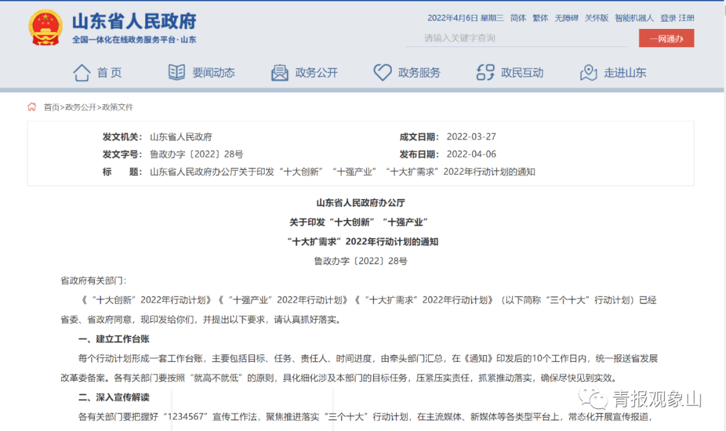The height and width of the screenshot is (431, 726).
Task: Click the heart icon for 政务服务
Action: point(382,73)
